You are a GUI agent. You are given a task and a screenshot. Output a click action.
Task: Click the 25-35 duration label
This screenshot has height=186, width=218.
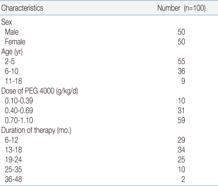[13, 170]
